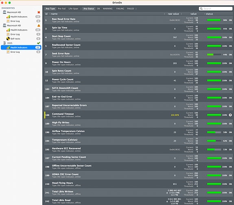234x205 pixels.
Task: Open Error Log under the 1015 drive
Action: (15, 52)
